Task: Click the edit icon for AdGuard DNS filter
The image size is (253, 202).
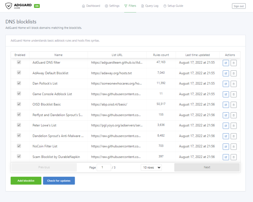Action: click(x=226, y=63)
